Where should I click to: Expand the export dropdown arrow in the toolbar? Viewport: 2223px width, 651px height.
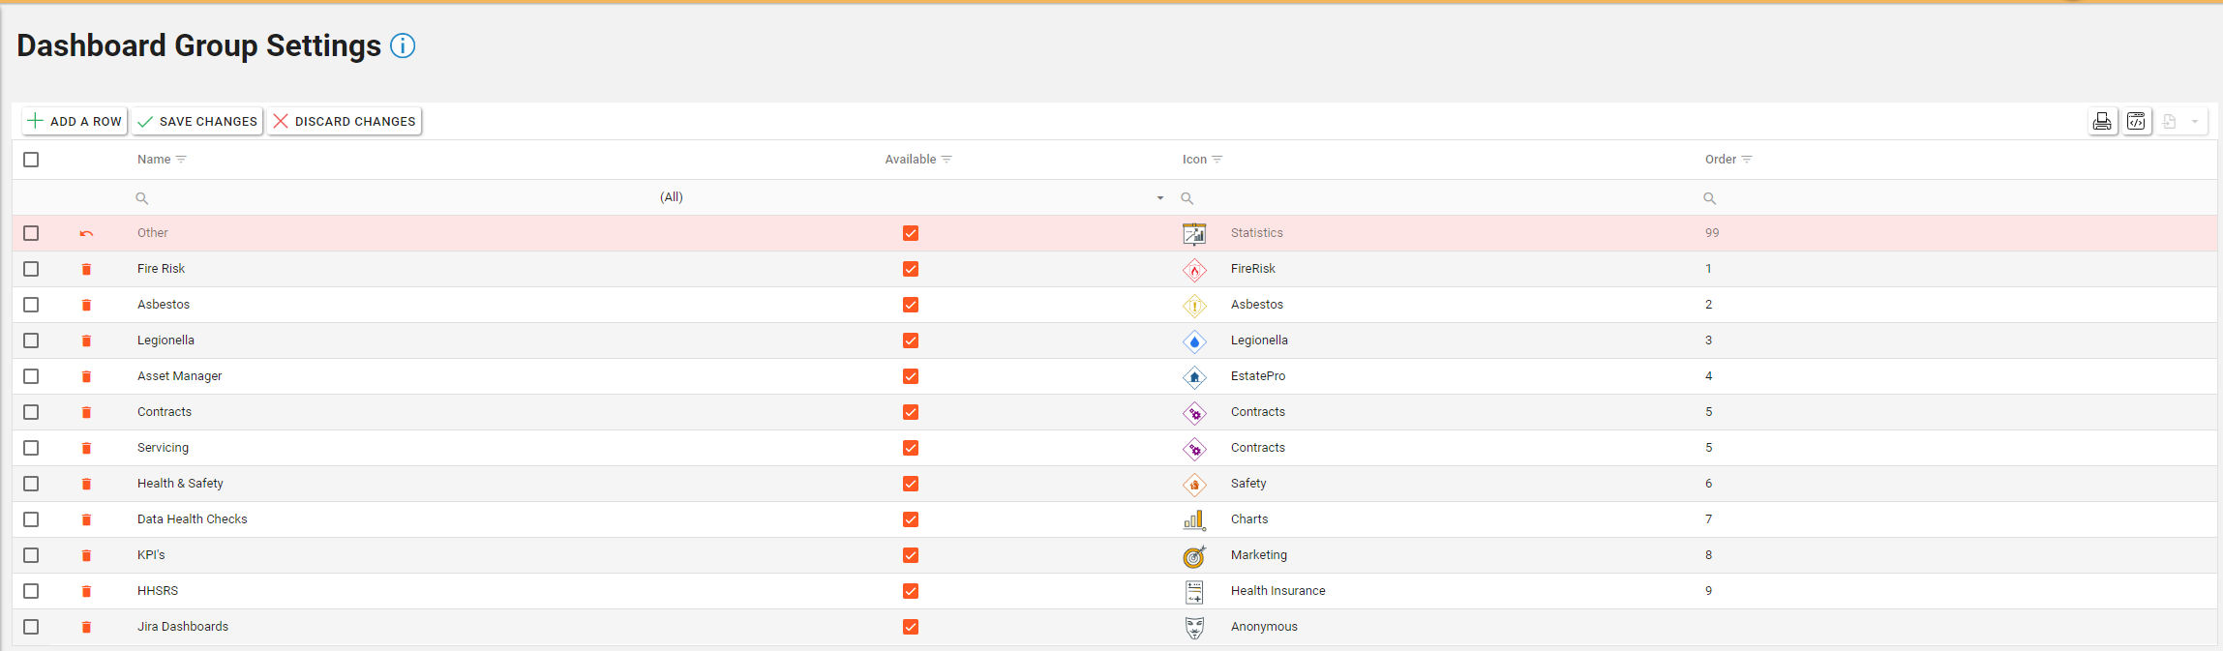2195,121
